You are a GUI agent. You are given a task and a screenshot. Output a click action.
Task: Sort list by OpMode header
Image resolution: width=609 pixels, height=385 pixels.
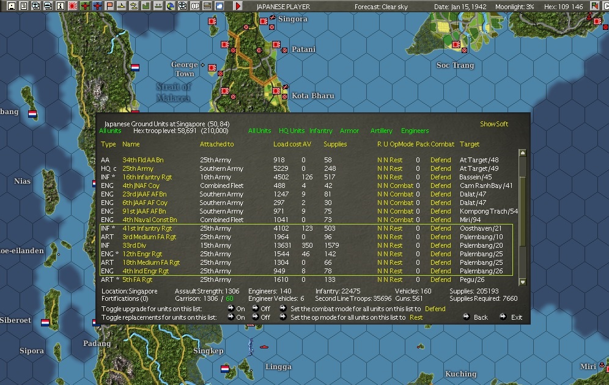[x=402, y=144]
